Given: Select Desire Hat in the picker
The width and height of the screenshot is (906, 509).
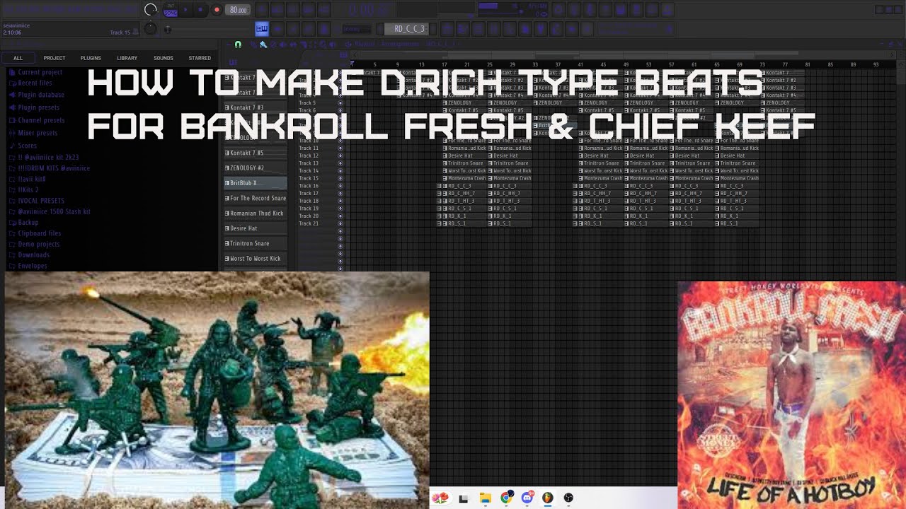Looking at the screenshot, I should (x=256, y=228).
